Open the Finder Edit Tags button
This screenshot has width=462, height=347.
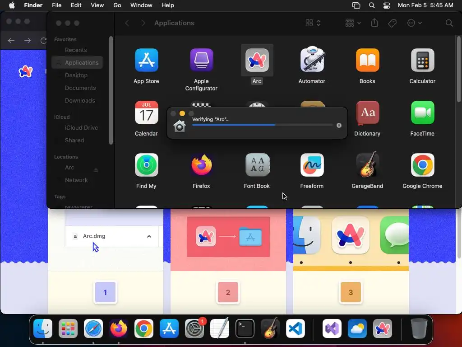point(392,23)
